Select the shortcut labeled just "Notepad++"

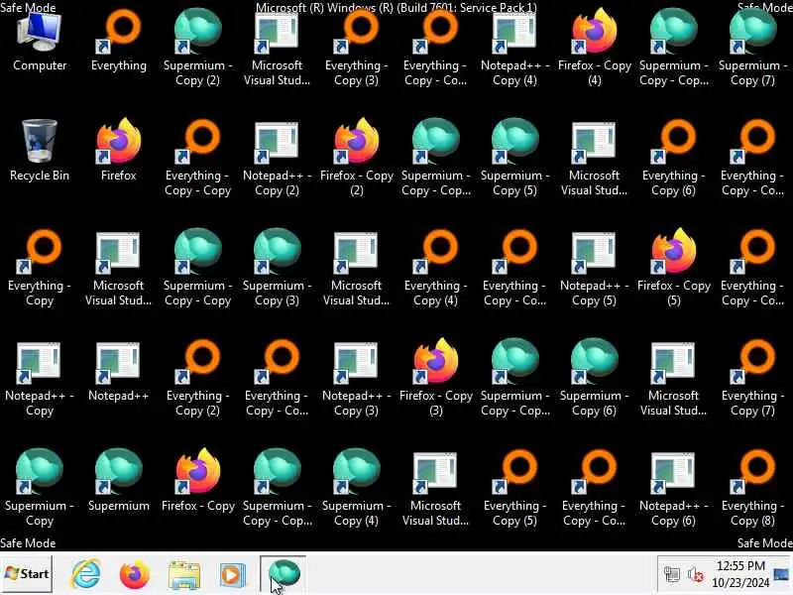point(119,372)
